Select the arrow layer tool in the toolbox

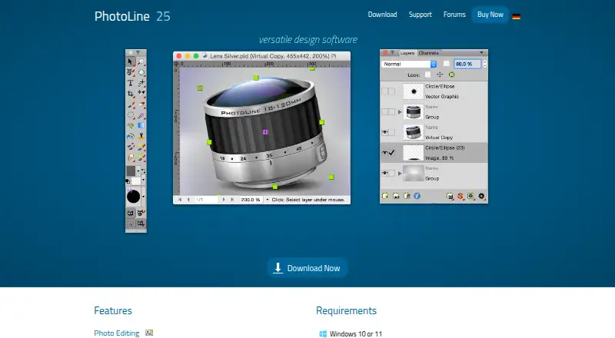click(x=131, y=61)
